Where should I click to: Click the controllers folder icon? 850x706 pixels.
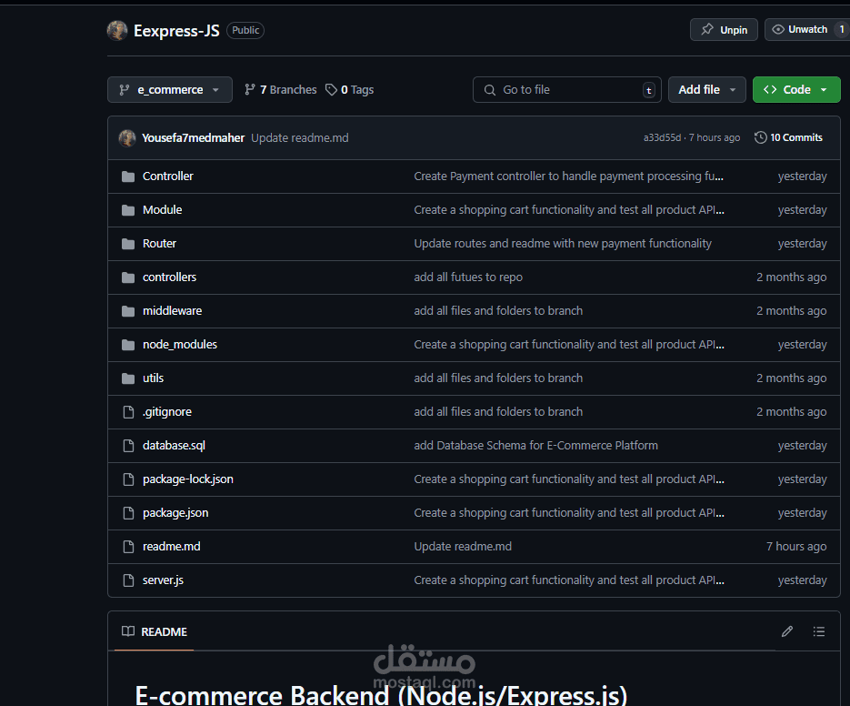pos(128,277)
